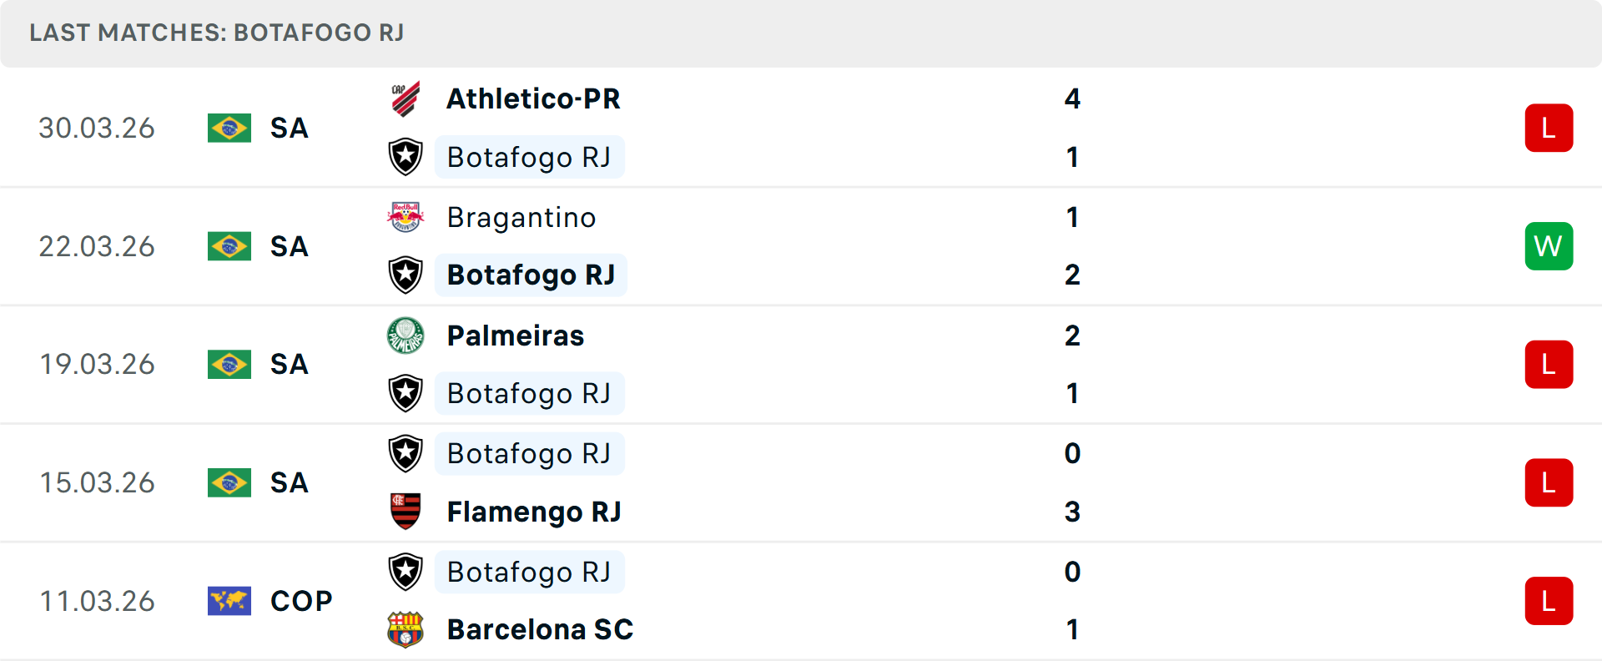Click the loss badge for Barcelona SC match
This screenshot has height=661, width=1602.
click(x=1549, y=601)
